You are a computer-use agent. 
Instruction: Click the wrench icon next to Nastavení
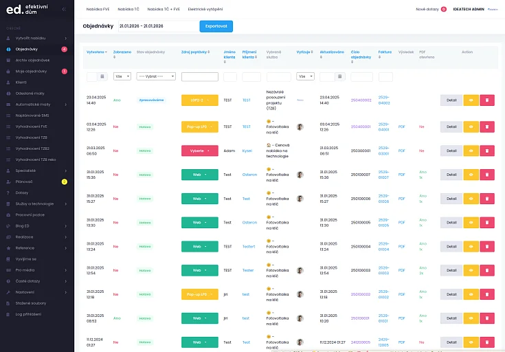(x=8, y=292)
